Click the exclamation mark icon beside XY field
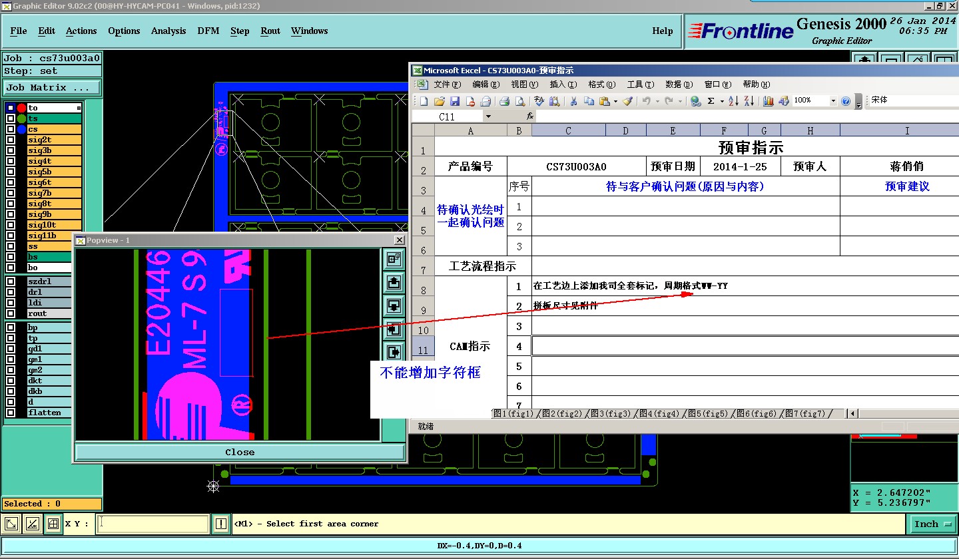The image size is (959, 559). 220,524
